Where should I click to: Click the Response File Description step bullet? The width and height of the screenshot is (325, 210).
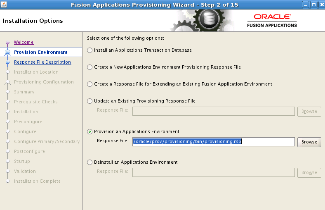[x=7, y=62]
